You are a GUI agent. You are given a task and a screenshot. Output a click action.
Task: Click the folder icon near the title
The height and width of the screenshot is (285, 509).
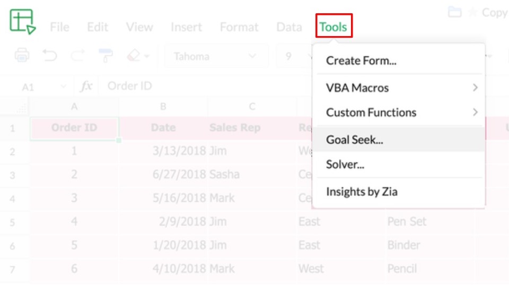point(454,12)
